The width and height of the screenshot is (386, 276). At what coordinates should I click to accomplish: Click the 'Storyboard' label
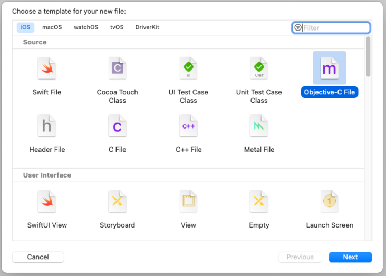118,225
